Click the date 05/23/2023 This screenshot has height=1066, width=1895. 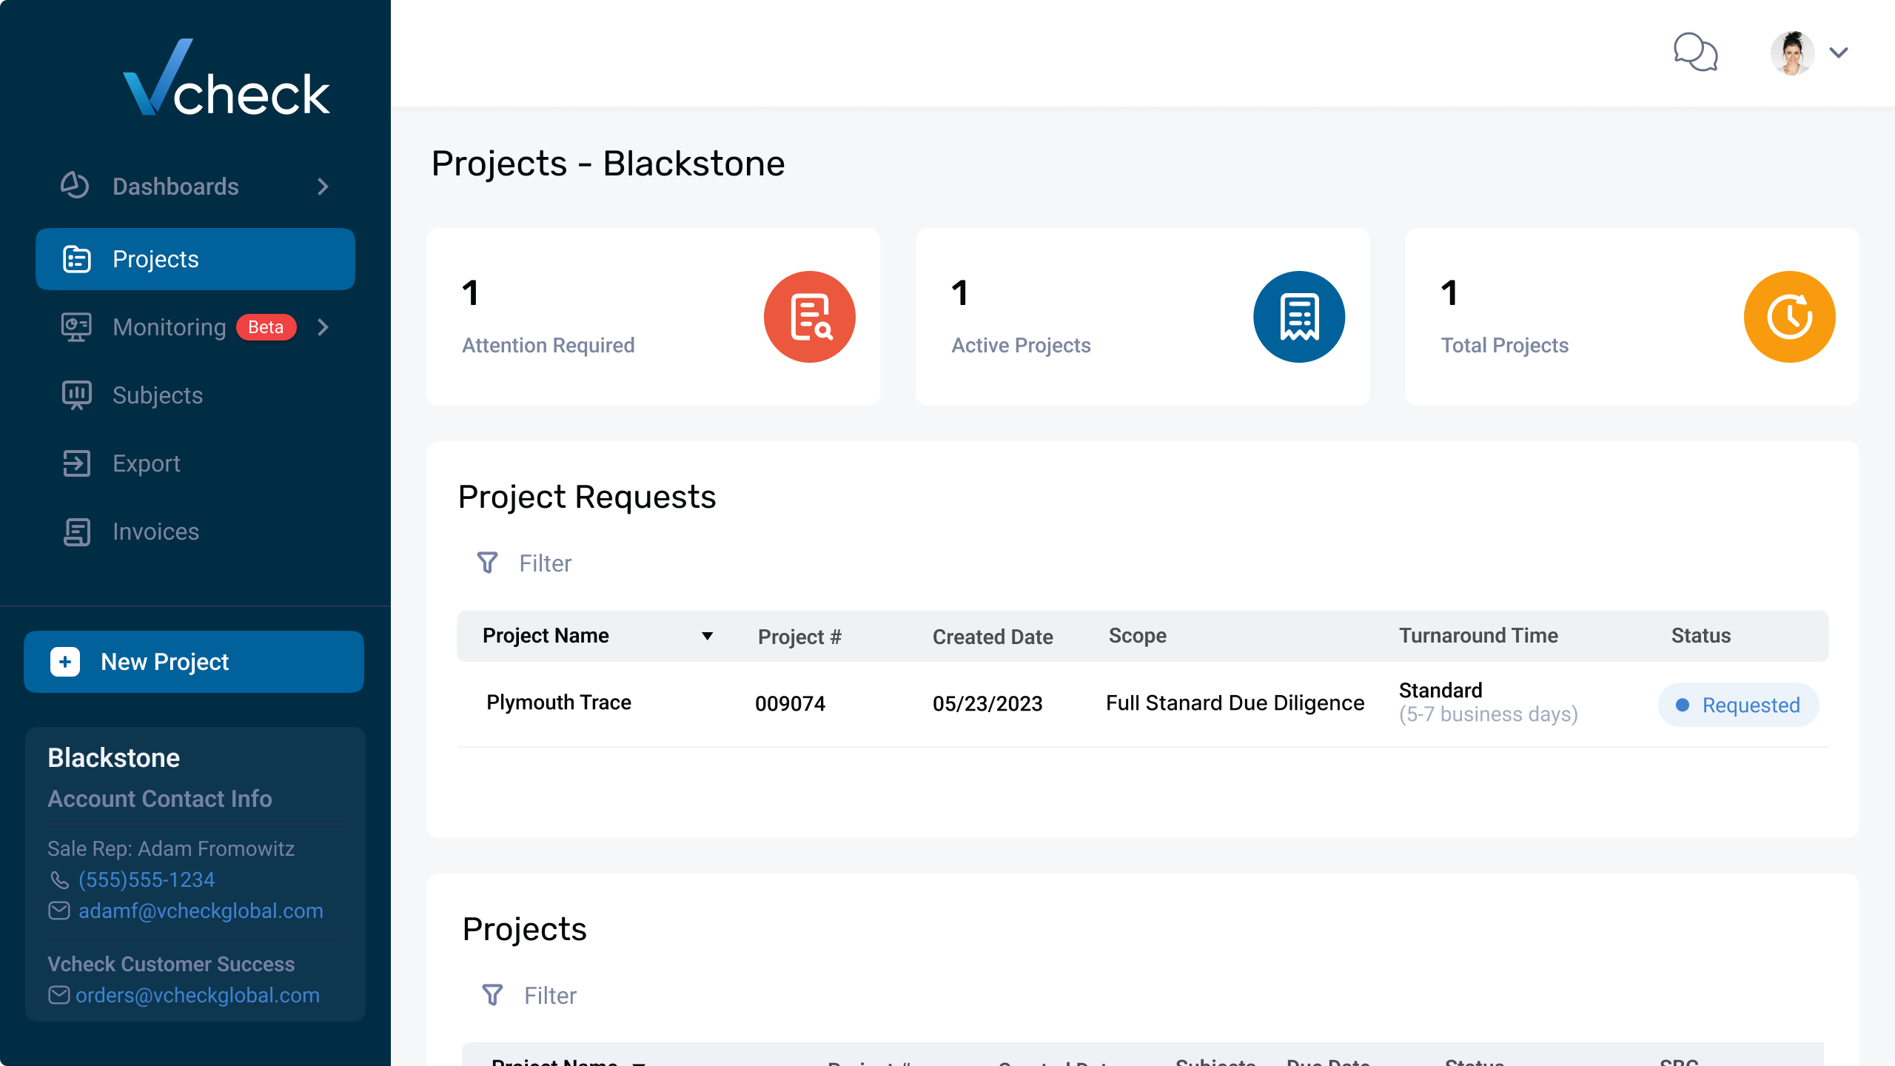tap(987, 703)
